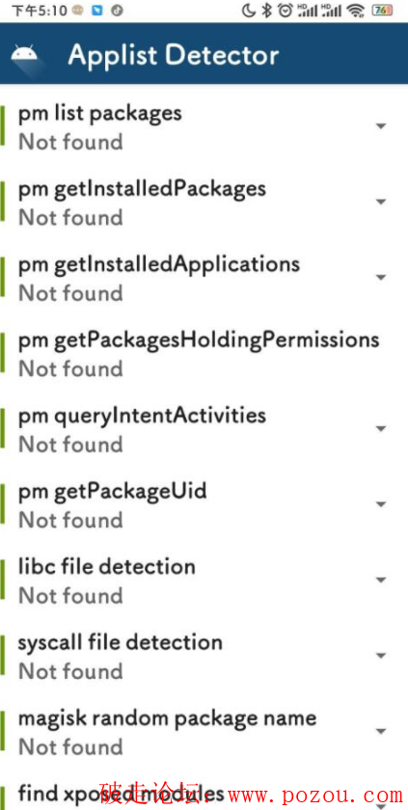Tap the Wi-Fi signal icon

pyautogui.click(x=356, y=11)
